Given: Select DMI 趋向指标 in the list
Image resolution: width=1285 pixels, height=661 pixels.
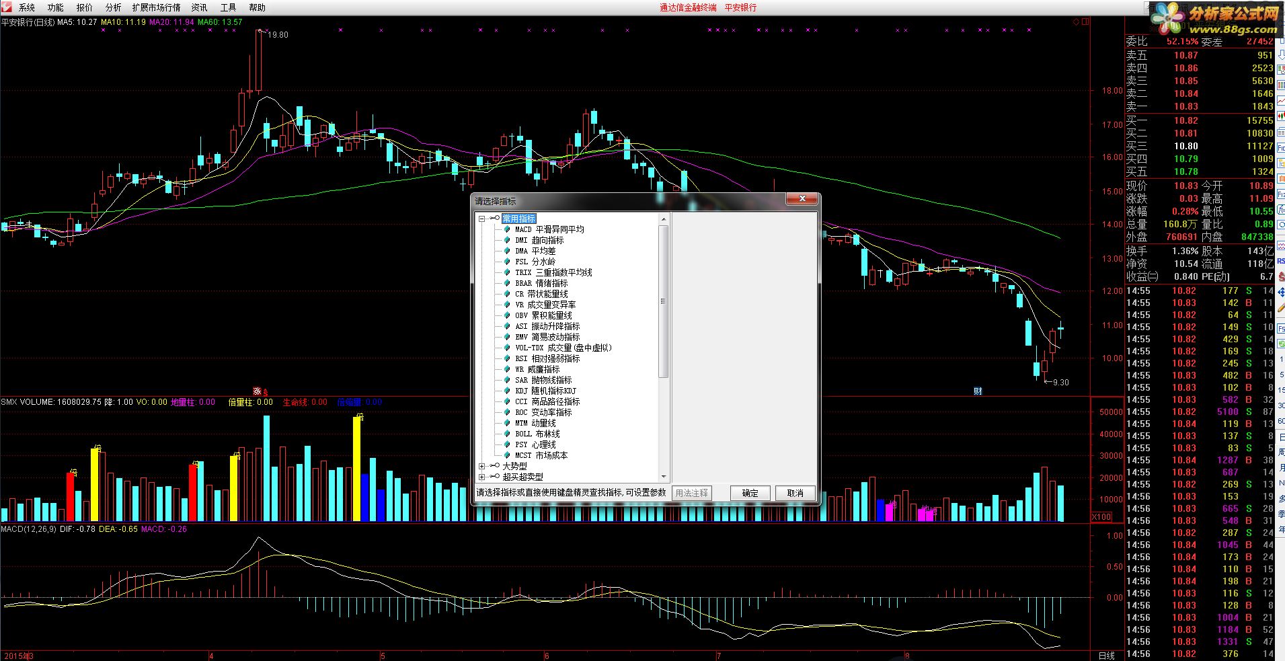Looking at the screenshot, I should click(539, 240).
